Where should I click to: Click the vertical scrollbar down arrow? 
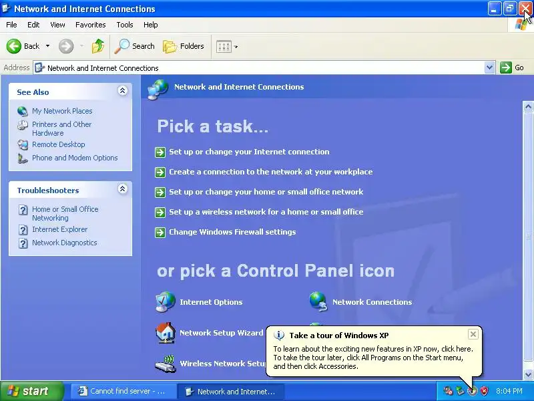528,374
